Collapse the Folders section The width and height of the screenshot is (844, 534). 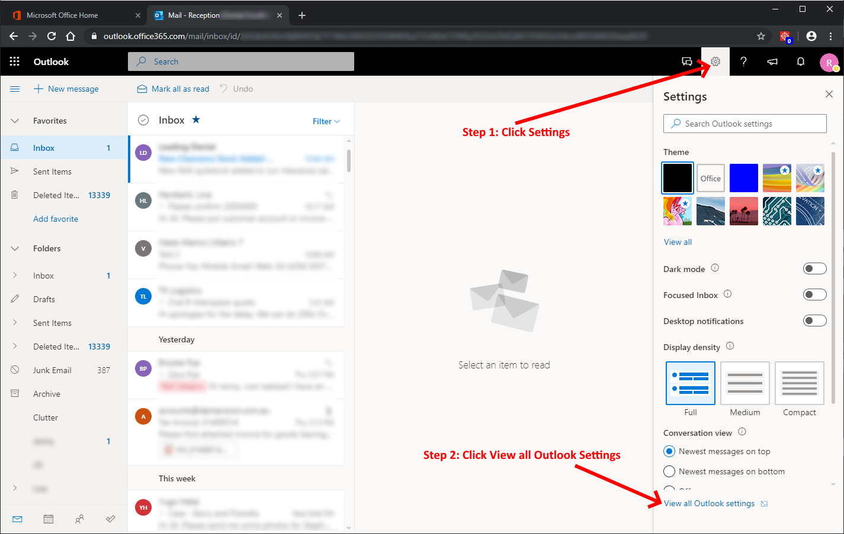coord(15,248)
